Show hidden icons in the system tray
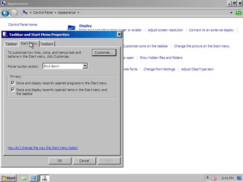Screen dimensions: 243x182 point(207,178)
